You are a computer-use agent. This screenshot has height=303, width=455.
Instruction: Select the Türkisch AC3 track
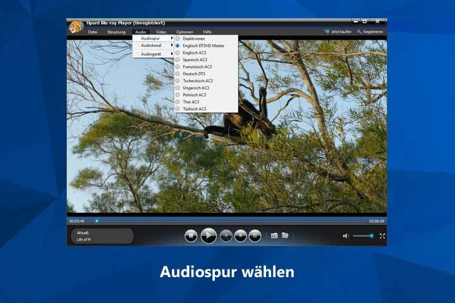tap(206, 109)
